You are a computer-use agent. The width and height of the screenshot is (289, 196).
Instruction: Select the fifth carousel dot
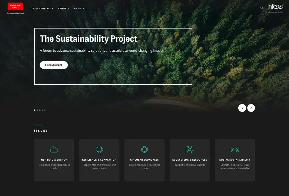(45, 110)
